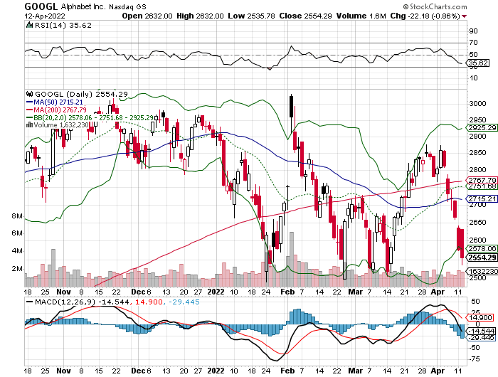This screenshot has width=498, height=377.
Task: Click the Chg -22.18 (-0.86%) value
Action: pos(425,16)
